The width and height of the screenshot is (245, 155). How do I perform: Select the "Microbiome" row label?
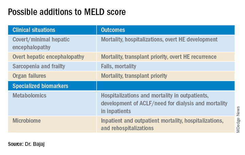coord(26,120)
